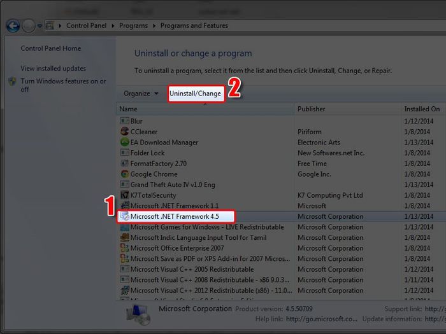Viewport: 446px width, 334px height.
Task: Select K7TotalSecurity in the list
Action: point(153,195)
